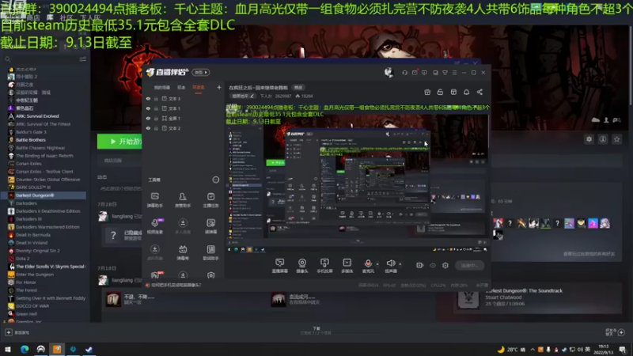The width and height of the screenshot is (633, 356).
Task: Toggle the preview eye icon beside the record icon
Action: tap(433, 265)
